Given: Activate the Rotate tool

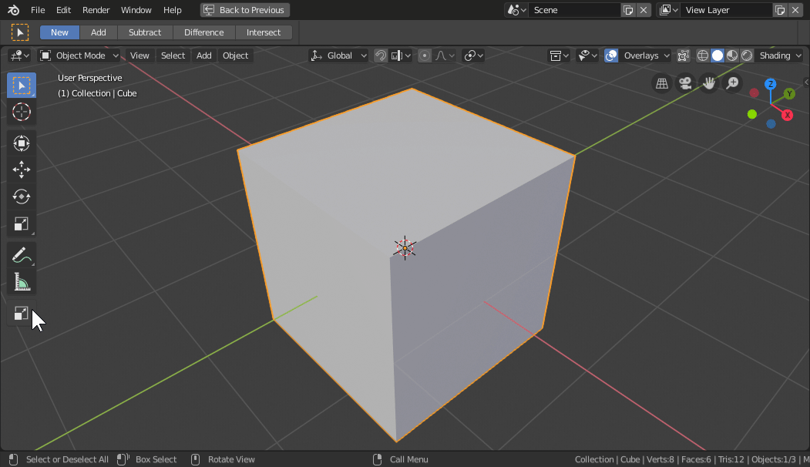Looking at the screenshot, I should [x=22, y=197].
